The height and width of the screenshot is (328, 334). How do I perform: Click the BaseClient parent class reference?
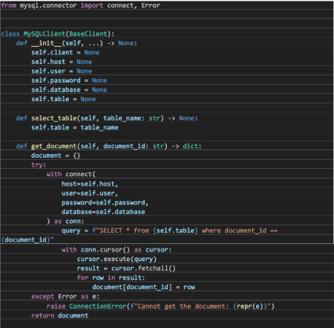click(x=88, y=33)
